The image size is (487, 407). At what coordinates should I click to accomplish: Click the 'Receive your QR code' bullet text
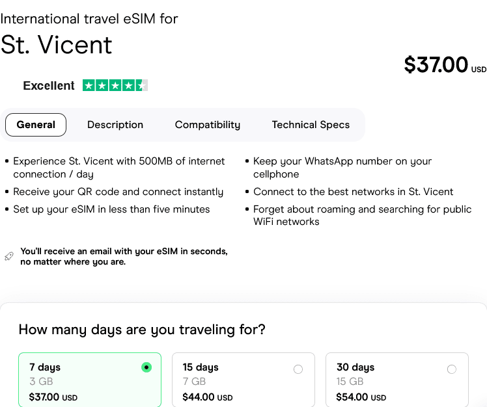[x=118, y=192]
